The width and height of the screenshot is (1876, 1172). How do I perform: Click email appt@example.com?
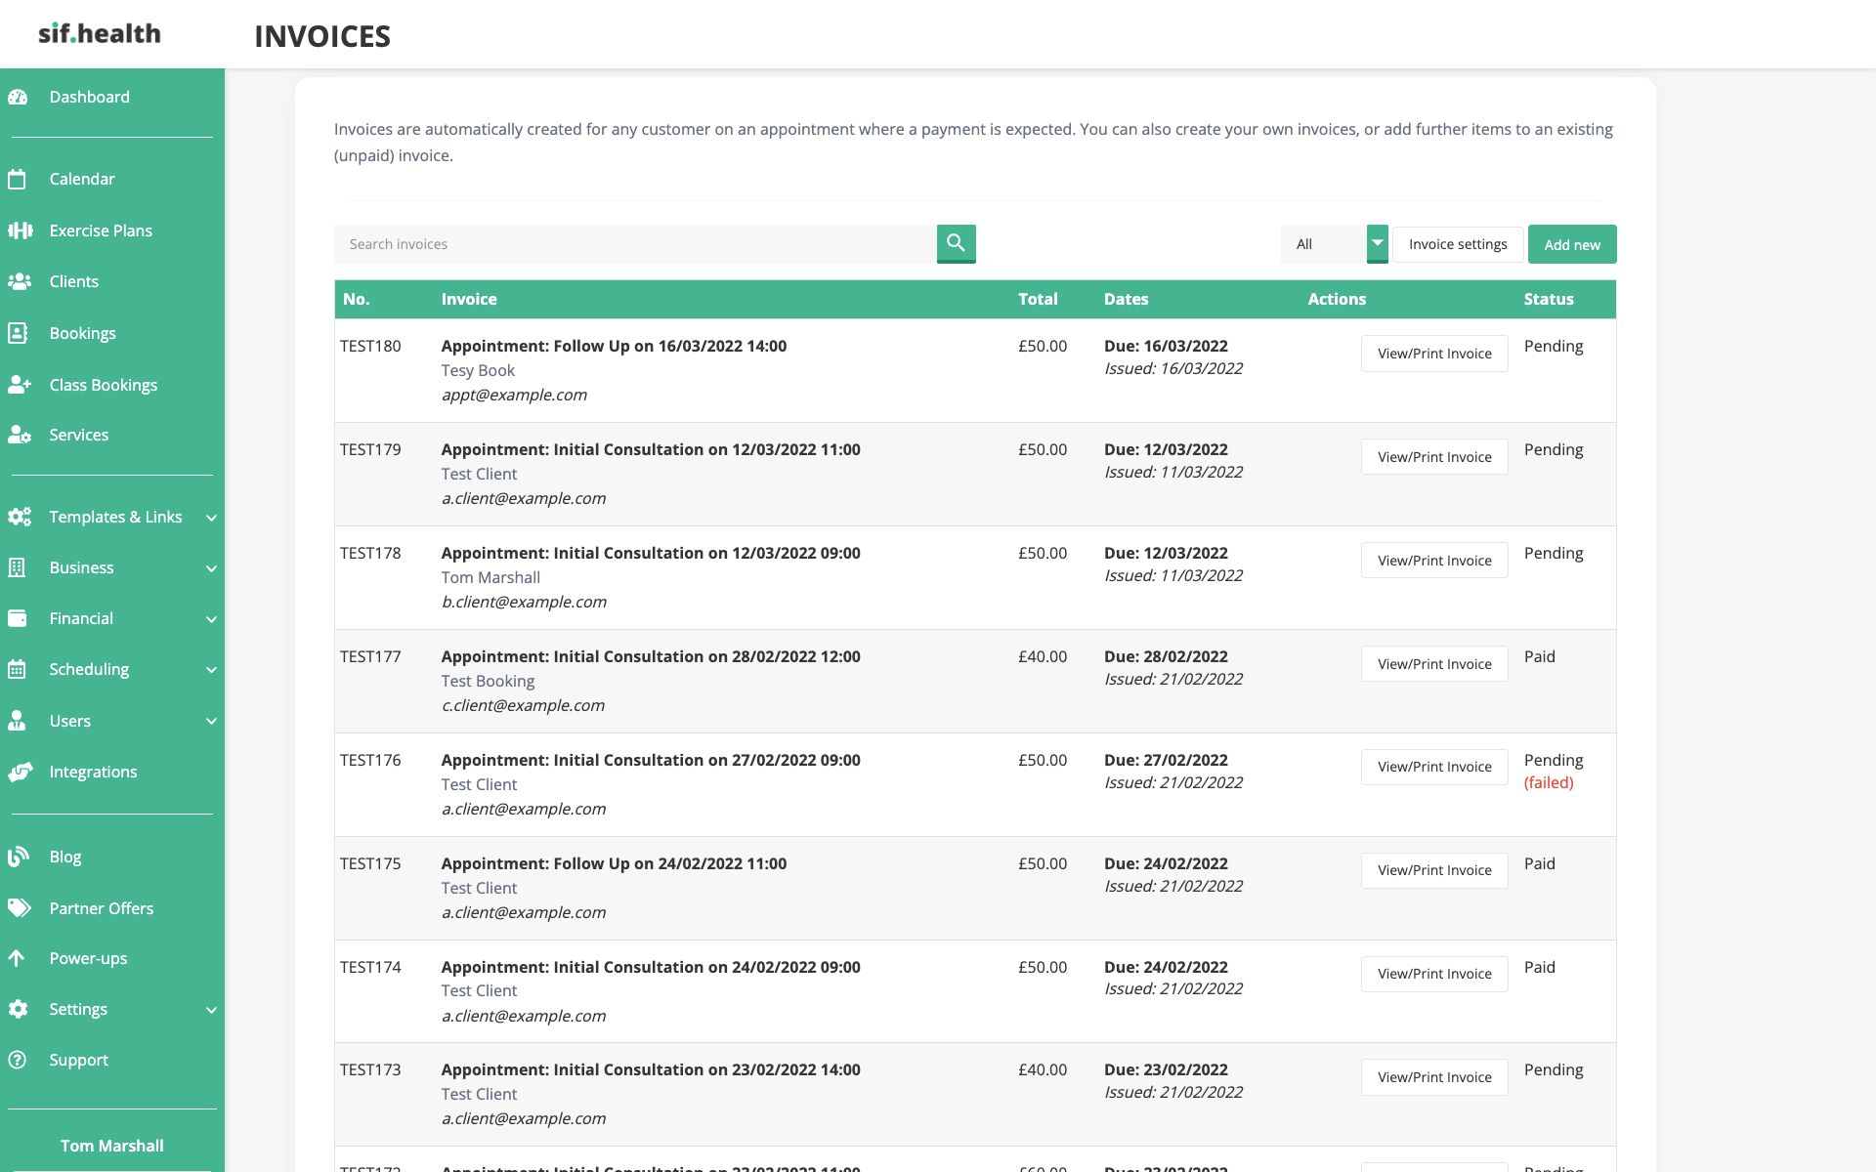tap(514, 395)
